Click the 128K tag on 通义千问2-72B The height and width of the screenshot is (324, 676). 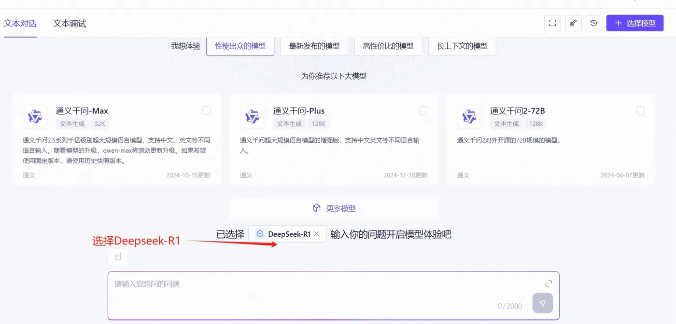coord(536,124)
